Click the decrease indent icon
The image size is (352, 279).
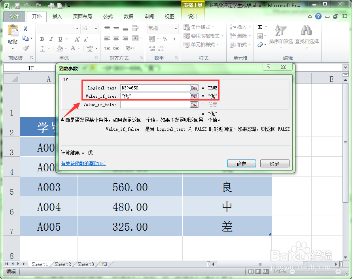coord(107,48)
